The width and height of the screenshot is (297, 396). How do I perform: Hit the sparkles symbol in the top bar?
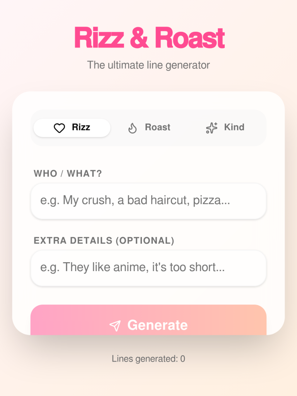211,127
